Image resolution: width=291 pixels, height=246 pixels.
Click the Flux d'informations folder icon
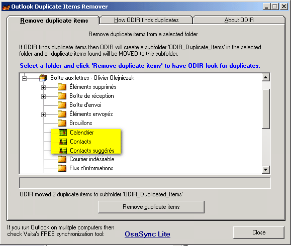[62, 168]
